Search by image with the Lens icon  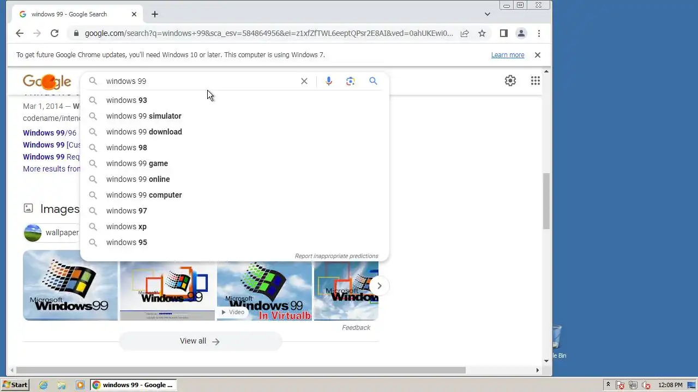coord(351,81)
